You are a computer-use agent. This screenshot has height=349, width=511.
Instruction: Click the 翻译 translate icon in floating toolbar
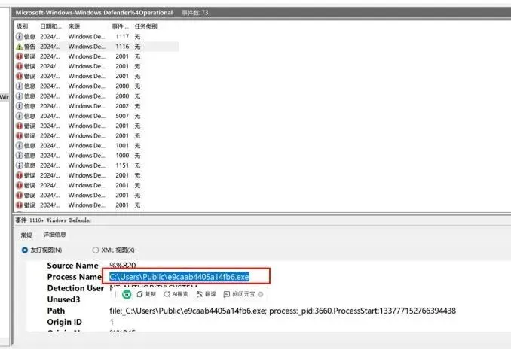click(x=200, y=294)
